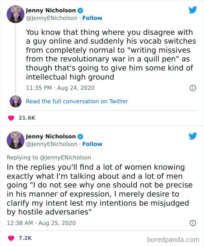204x246 pixels.
Task: Open info icon on Aug 24 tweet
Action: 193,88
